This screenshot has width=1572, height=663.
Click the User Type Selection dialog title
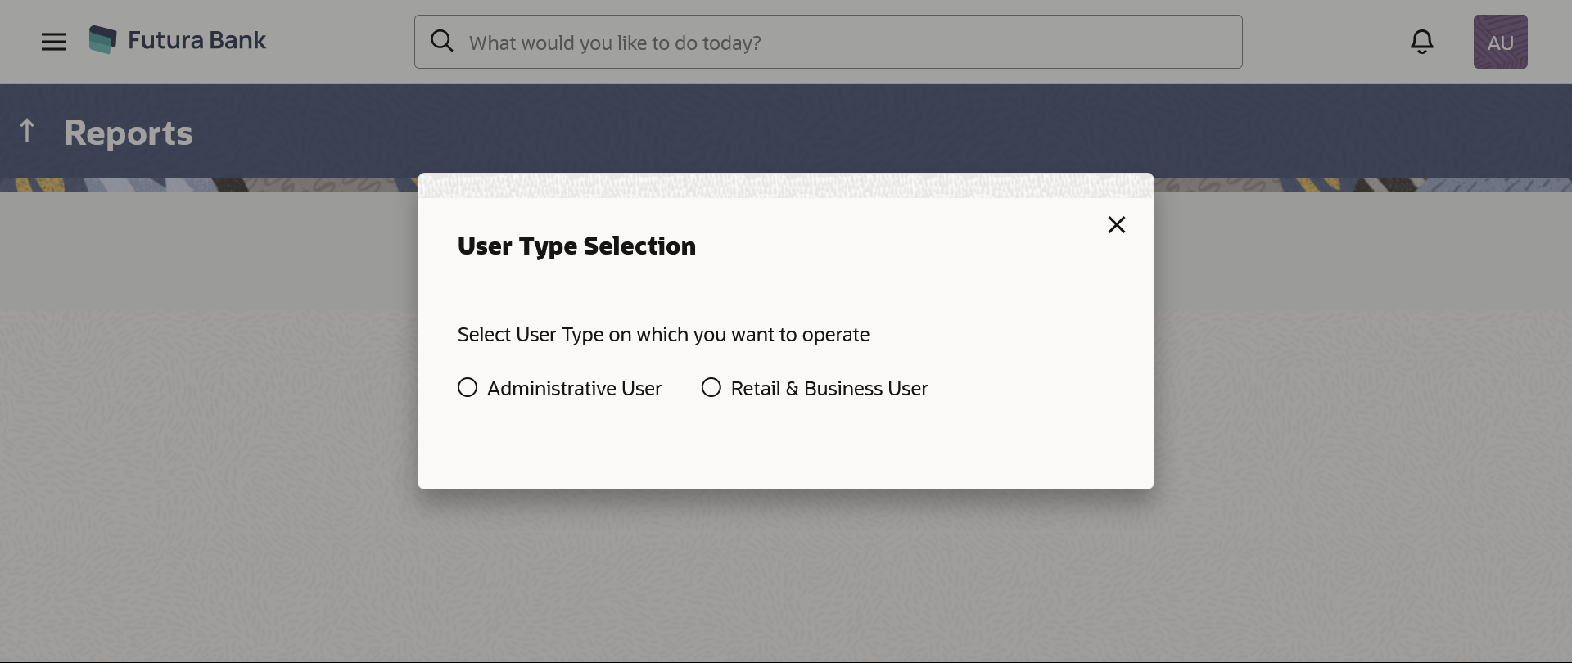tap(576, 246)
